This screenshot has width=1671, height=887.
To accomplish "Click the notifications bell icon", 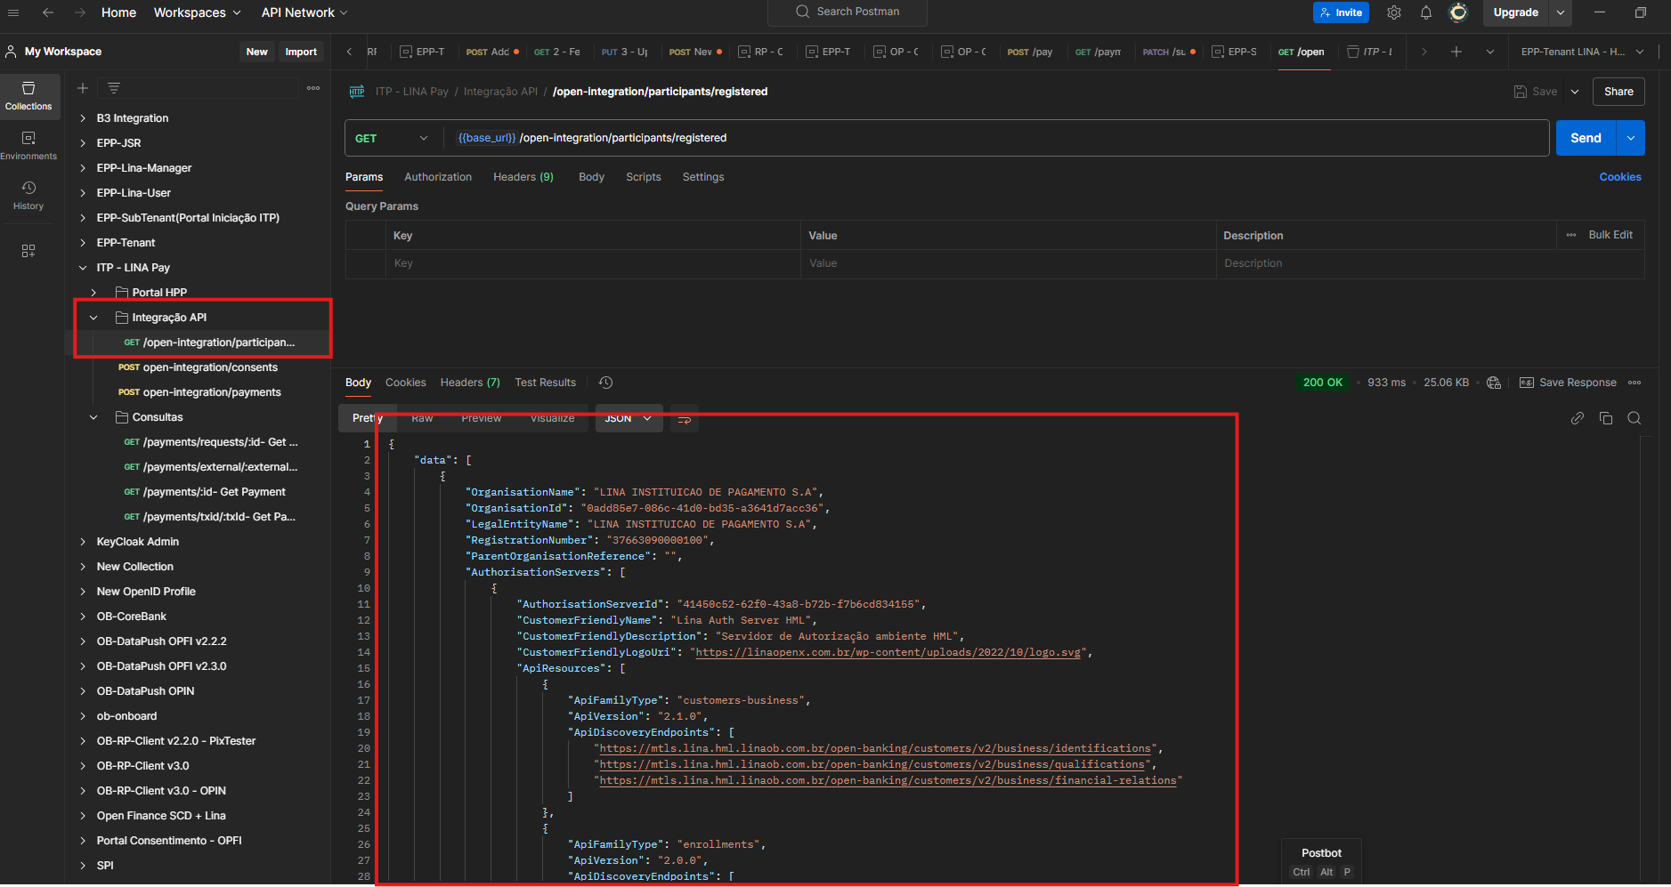I will (1425, 12).
